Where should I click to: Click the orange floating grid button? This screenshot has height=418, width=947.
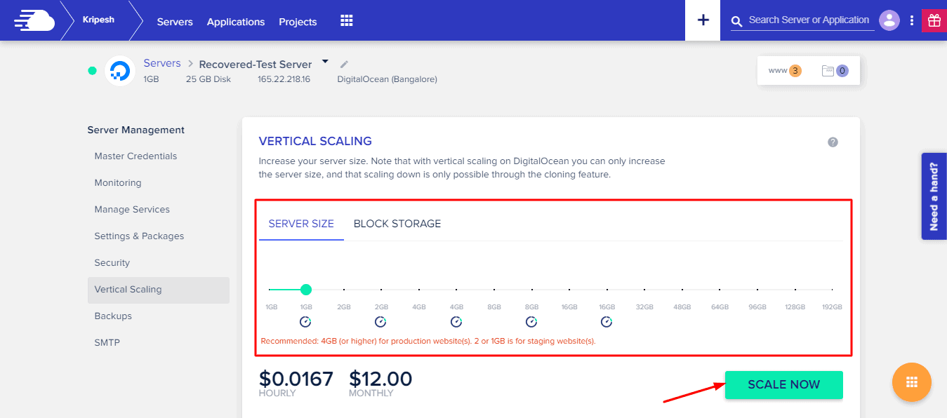tap(911, 382)
